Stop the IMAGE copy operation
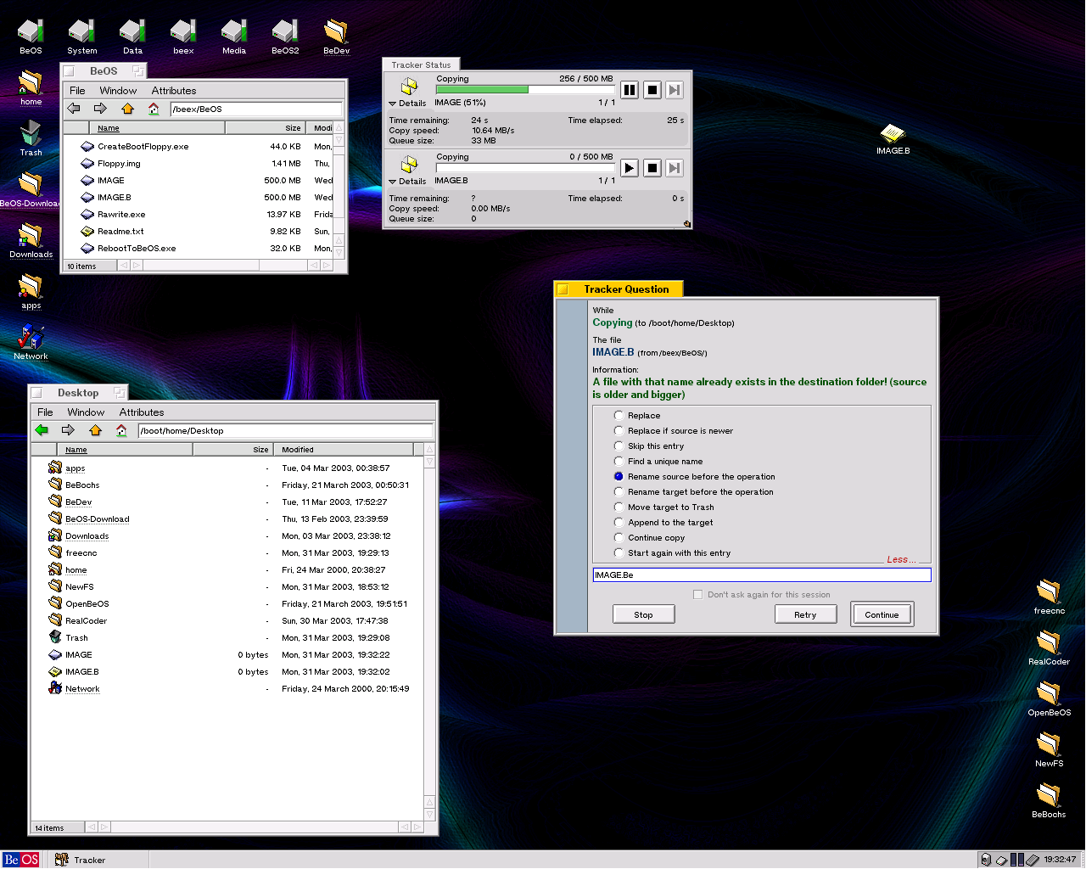This screenshot has height=869, width=1086. pyautogui.click(x=652, y=90)
